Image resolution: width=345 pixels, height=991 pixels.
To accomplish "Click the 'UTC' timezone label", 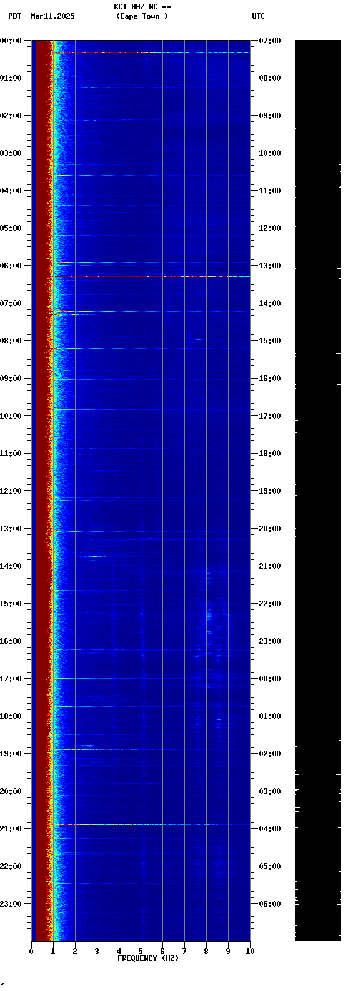I will coord(259,16).
